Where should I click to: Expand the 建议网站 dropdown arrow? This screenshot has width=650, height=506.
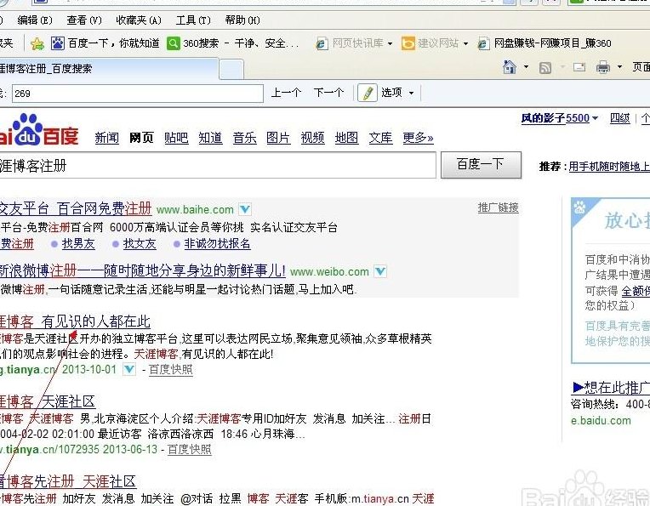point(465,43)
